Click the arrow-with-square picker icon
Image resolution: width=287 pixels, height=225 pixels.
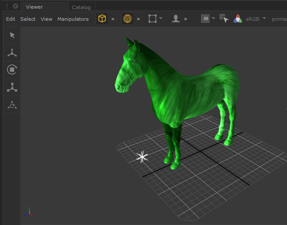(x=223, y=19)
